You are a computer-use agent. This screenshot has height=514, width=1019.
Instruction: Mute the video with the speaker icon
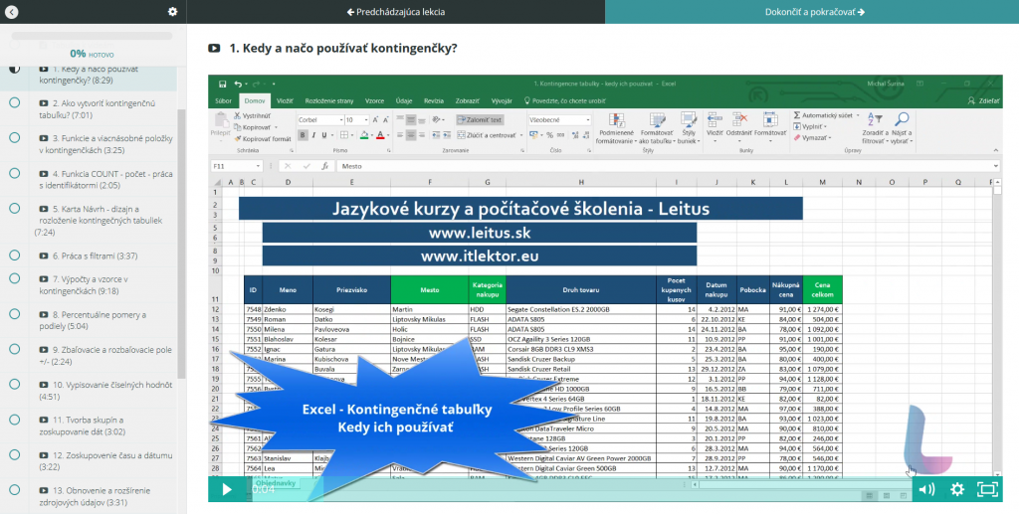click(926, 489)
